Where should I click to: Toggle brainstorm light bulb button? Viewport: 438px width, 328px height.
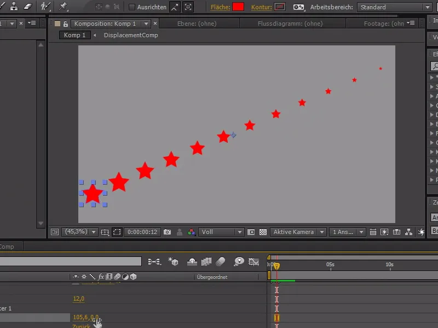coord(239,261)
